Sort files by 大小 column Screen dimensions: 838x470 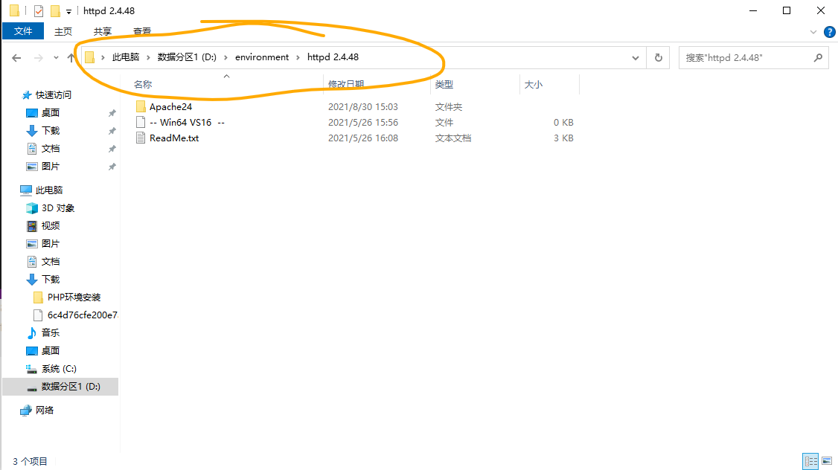pyautogui.click(x=534, y=84)
